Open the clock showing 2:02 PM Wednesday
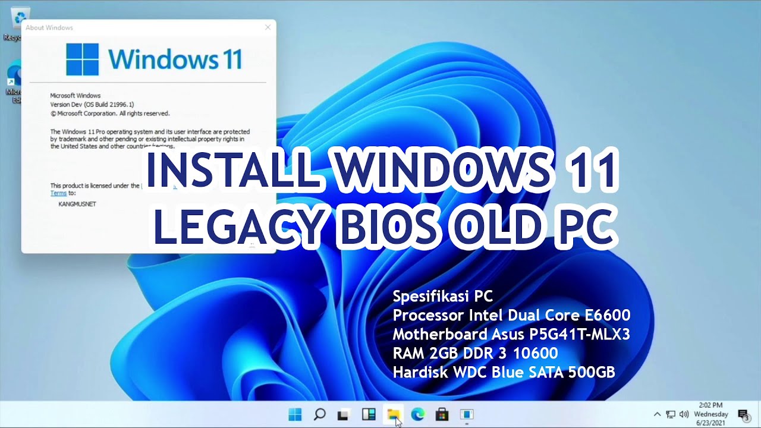 coord(711,414)
